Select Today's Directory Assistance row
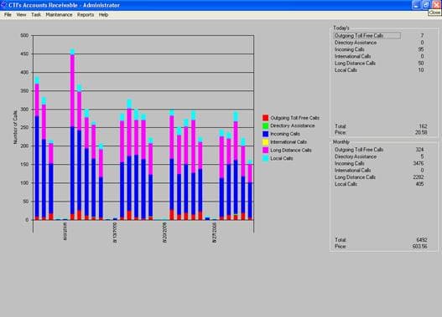The width and height of the screenshot is (442, 317). pos(379,43)
